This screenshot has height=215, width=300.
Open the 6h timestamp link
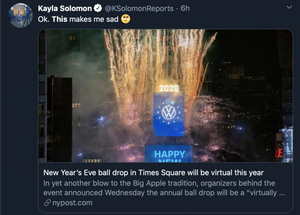pos(185,8)
